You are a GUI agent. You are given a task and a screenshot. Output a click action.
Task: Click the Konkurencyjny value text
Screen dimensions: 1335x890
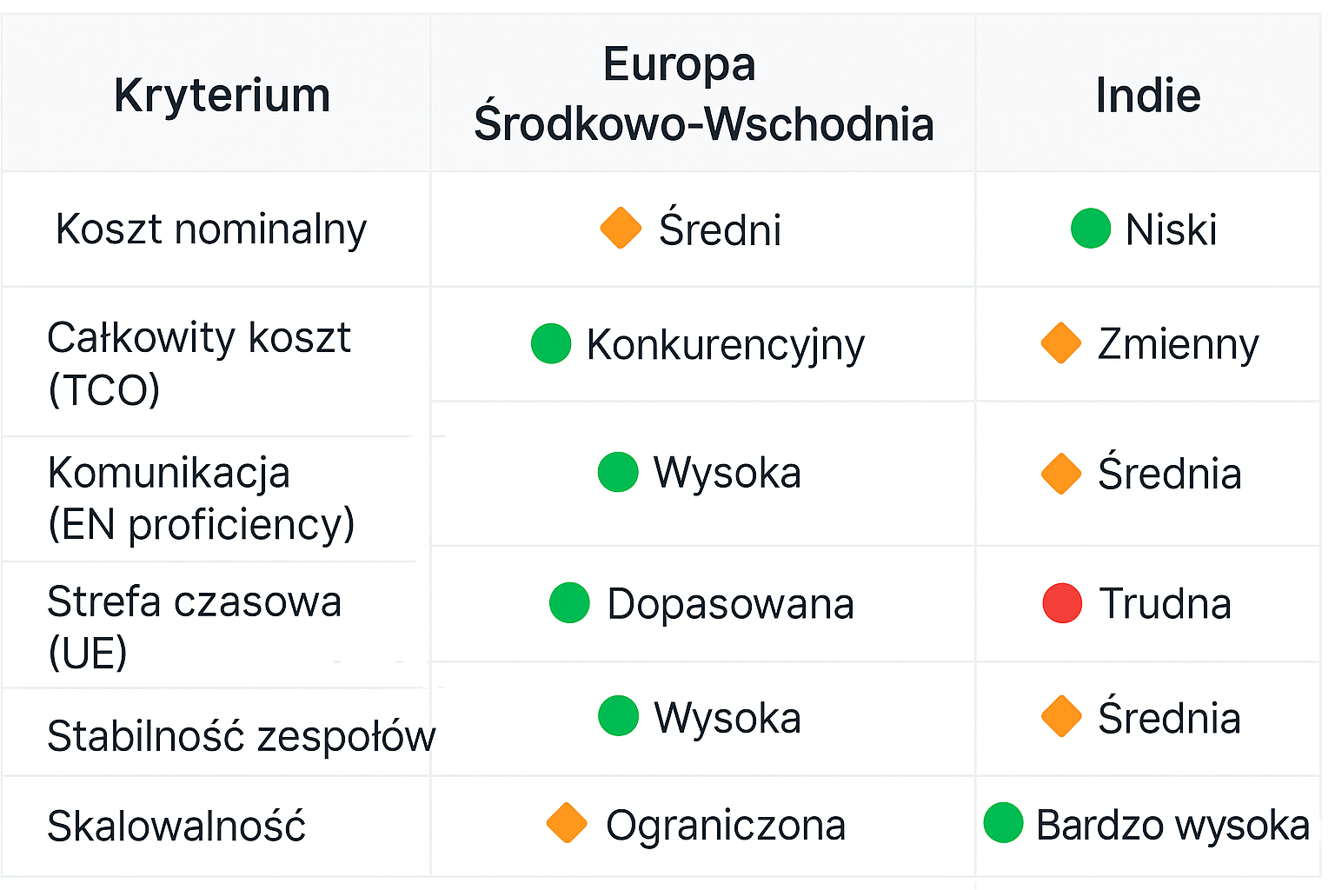(x=726, y=344)
